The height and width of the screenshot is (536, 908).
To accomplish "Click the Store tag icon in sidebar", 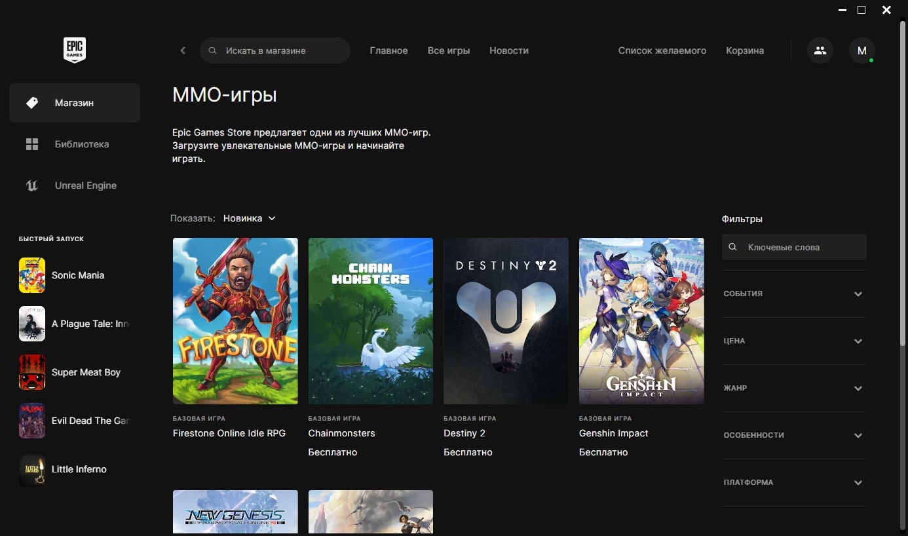I will [x=32, y=103].
